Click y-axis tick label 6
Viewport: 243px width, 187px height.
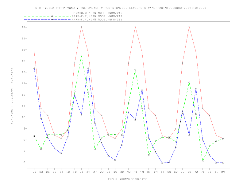24,162
